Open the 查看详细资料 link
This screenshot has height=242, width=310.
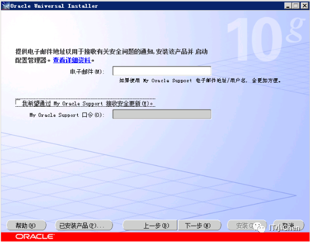click(x=72, y=60)
